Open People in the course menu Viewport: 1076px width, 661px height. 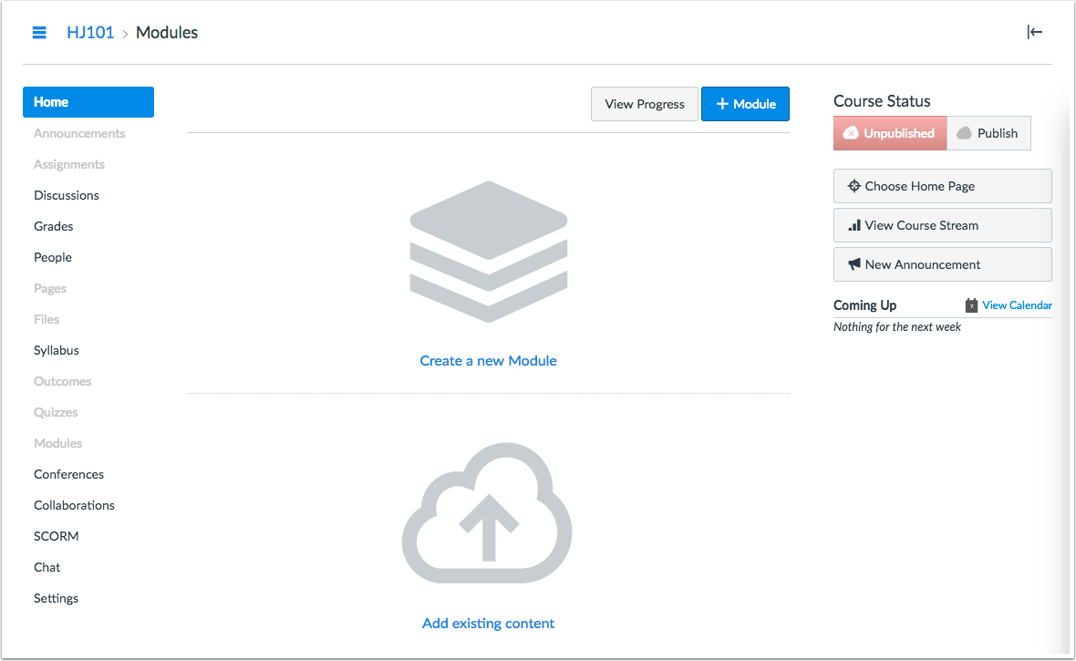[x=53, y=257]
